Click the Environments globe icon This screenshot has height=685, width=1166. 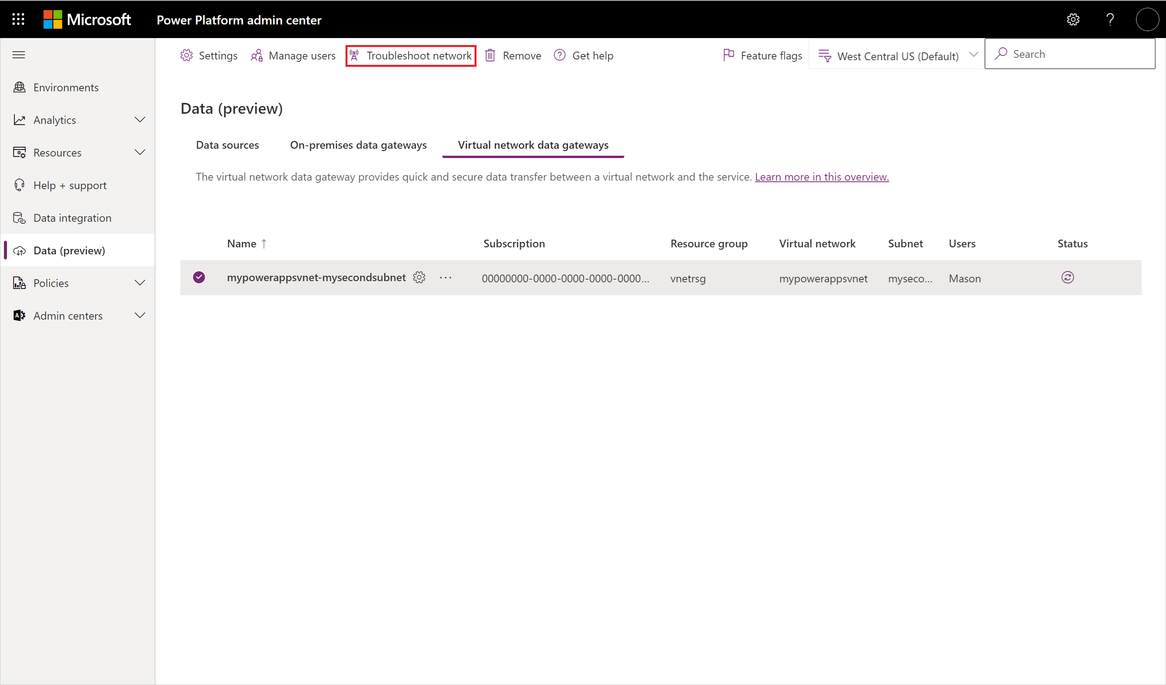[x=19, y=87]
